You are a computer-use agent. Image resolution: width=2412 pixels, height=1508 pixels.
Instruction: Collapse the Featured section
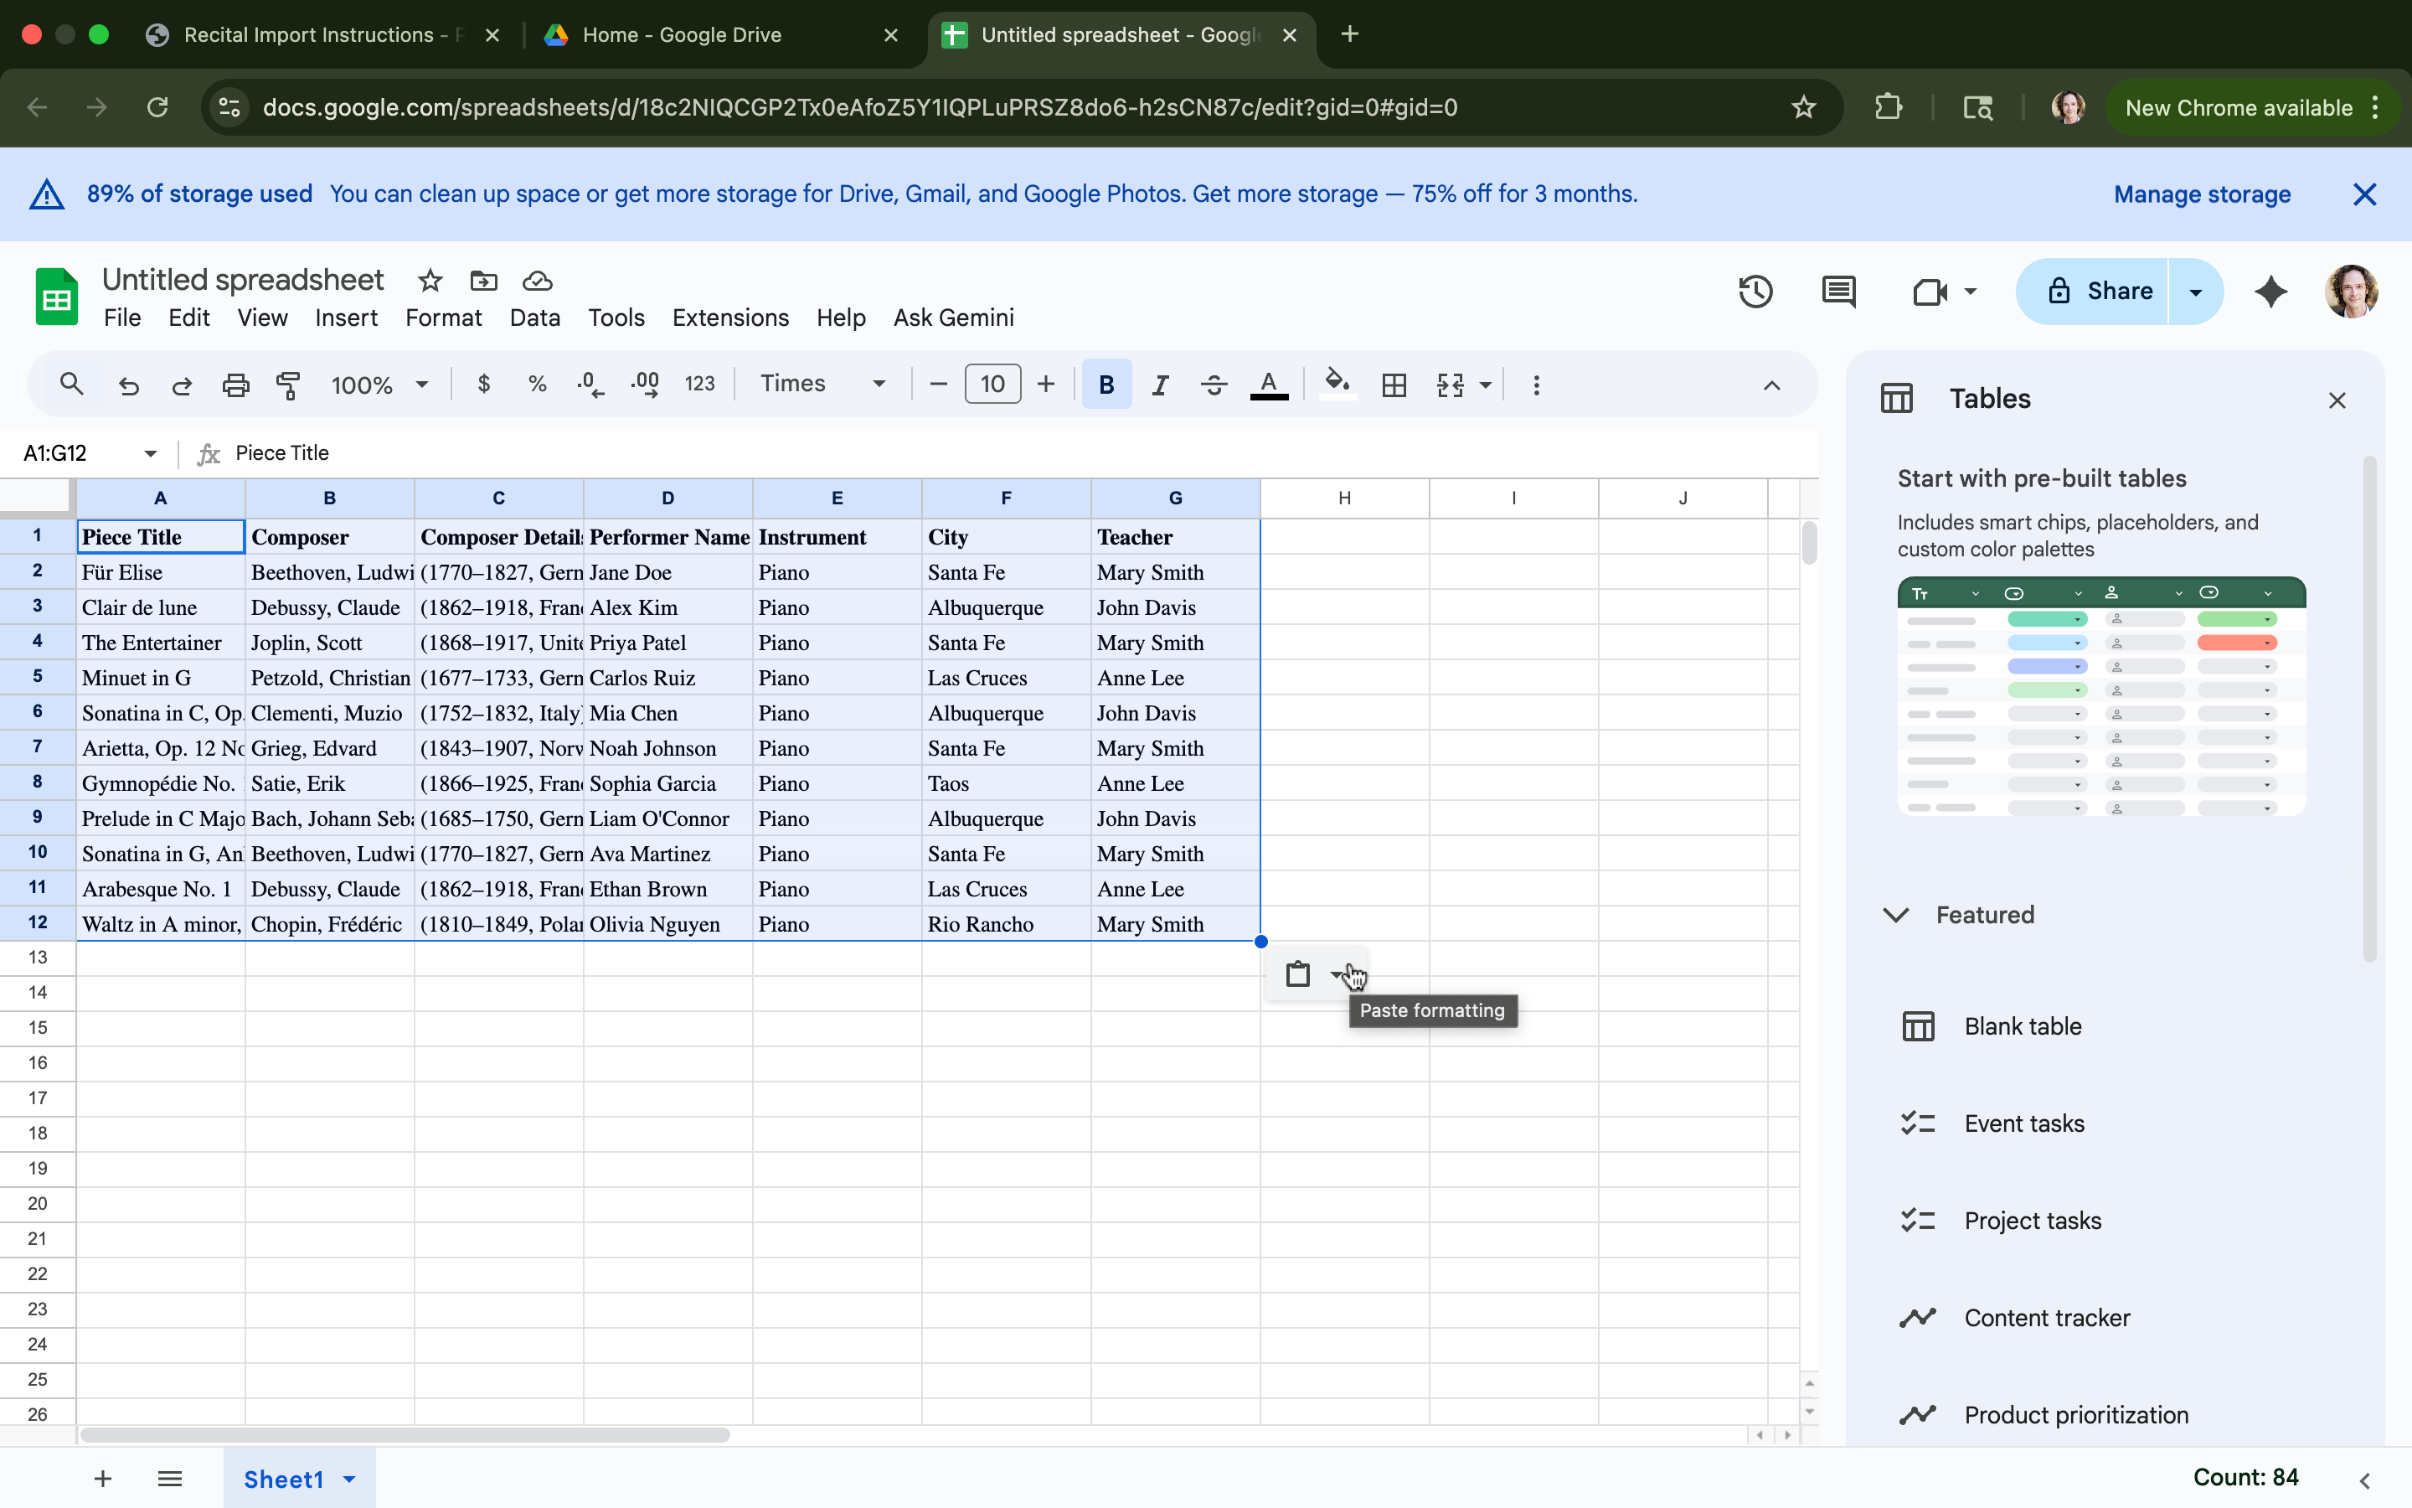(1894, 915)
